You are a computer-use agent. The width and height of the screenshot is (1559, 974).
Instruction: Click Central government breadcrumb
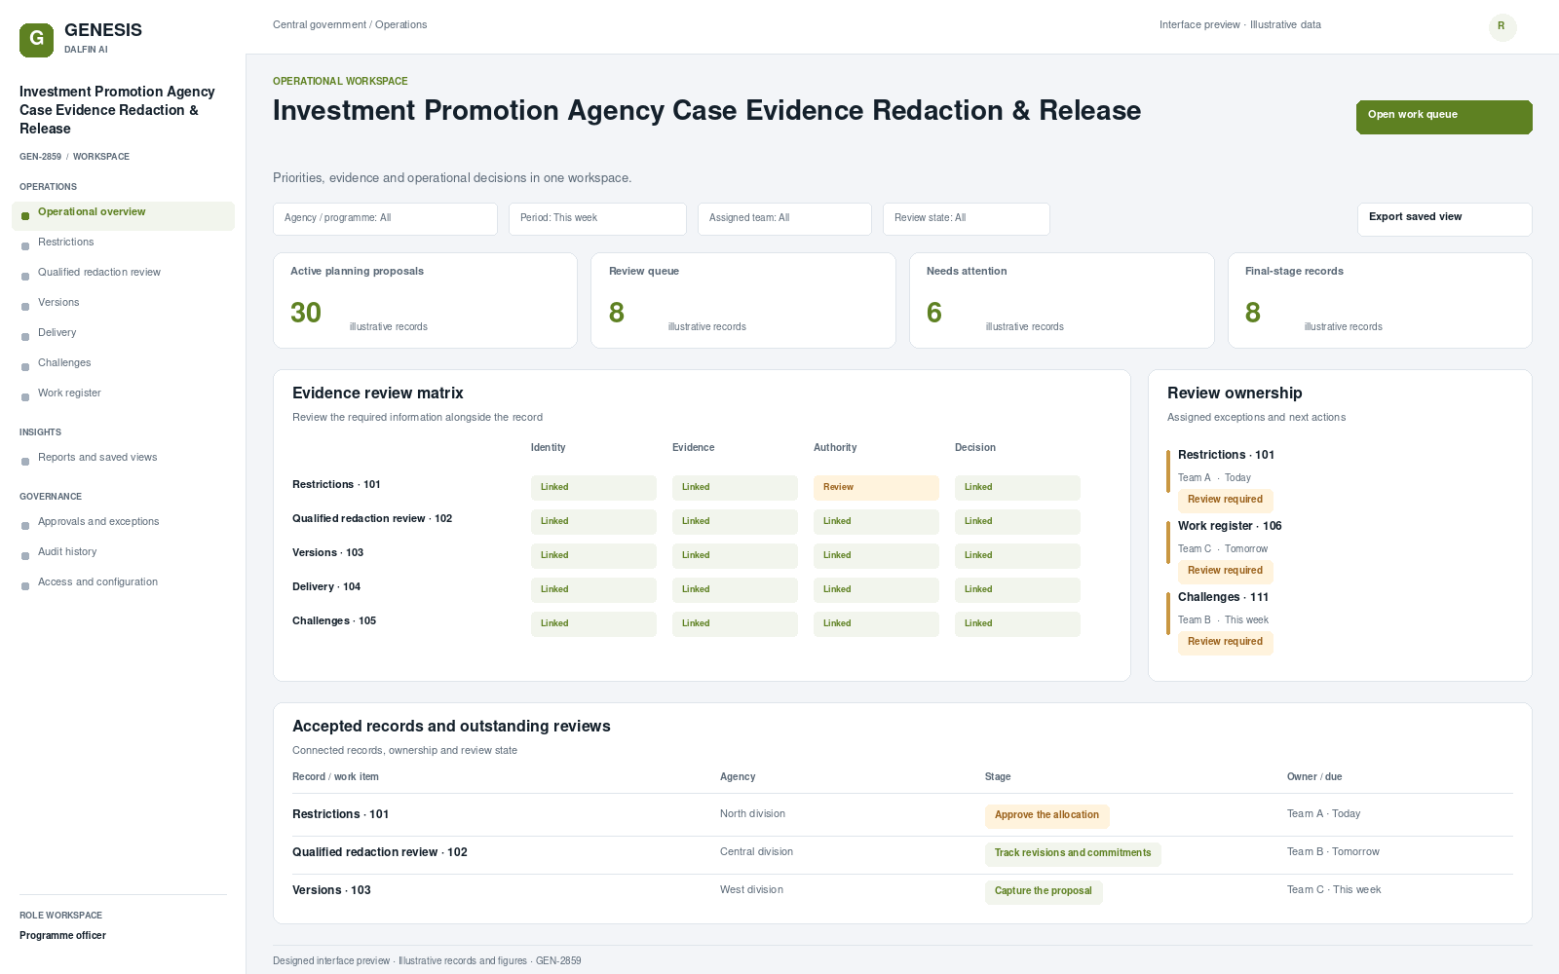point(320,25)
